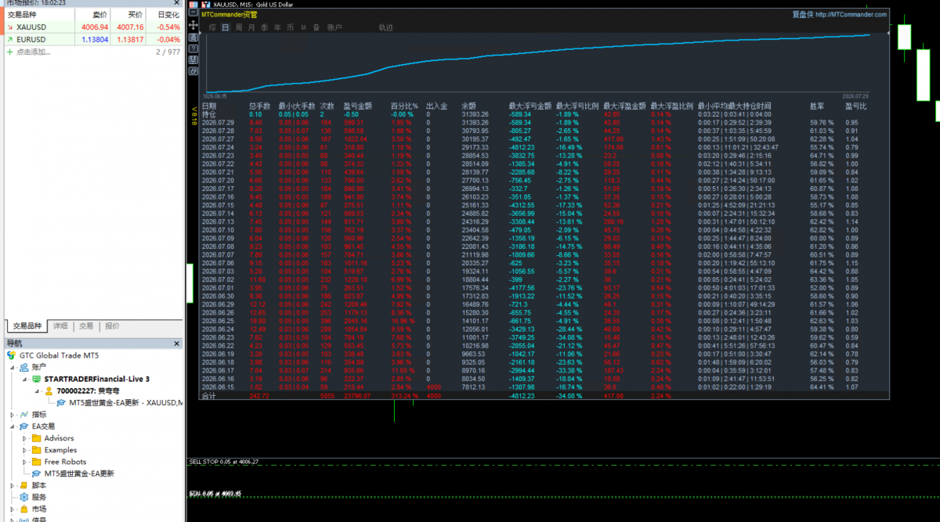Click the question mark help icon
940x522 pixels.
click(x=193, y=49)
